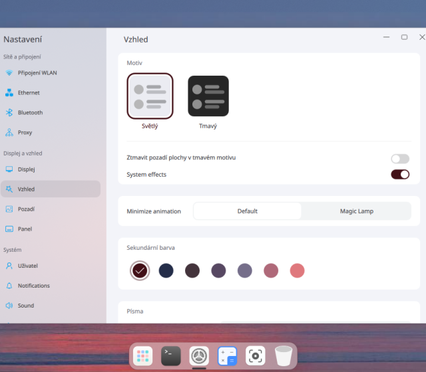Viewport: 426px width, 372px height.
Task: Set minimize animation to Default
Action: (248, 211)
